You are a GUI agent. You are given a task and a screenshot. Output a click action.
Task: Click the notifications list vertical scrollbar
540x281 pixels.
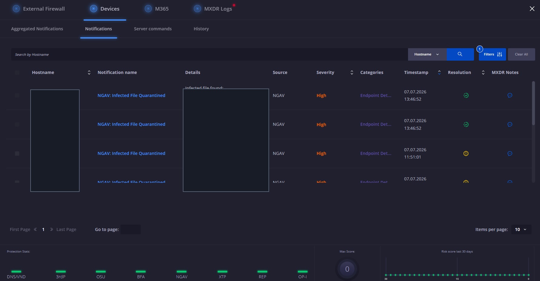[533, 103]
